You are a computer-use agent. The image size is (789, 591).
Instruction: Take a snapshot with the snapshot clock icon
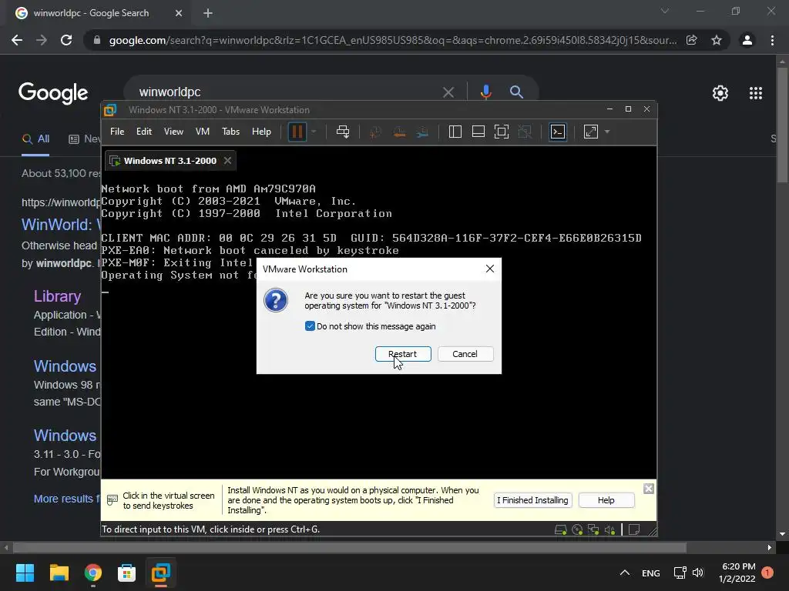375,132
